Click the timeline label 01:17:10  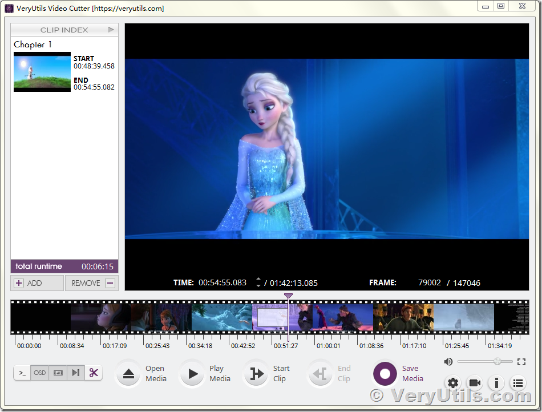click(414, 346)
